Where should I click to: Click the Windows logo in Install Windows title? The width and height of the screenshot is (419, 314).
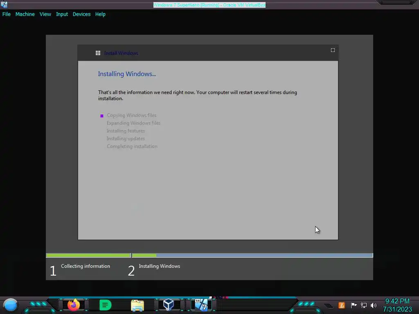[x=98, y=53]
